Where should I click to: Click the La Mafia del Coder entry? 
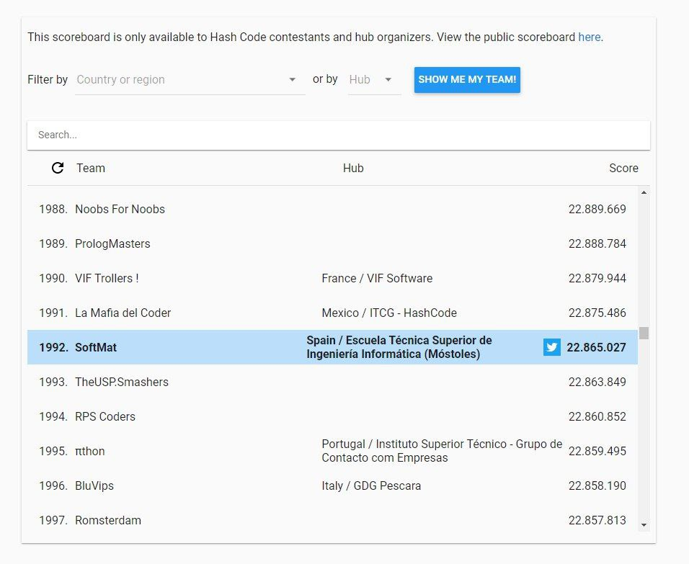(123, 313)
